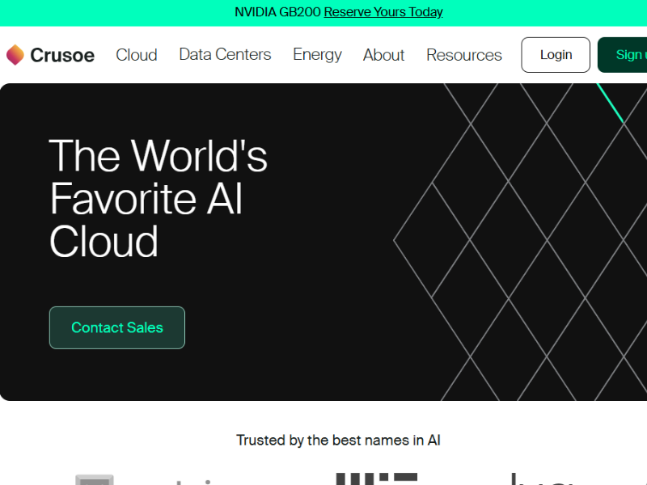647x485 pixels.
Task: Select Energy in the navigation bar
Action: [x=317, y=55]
